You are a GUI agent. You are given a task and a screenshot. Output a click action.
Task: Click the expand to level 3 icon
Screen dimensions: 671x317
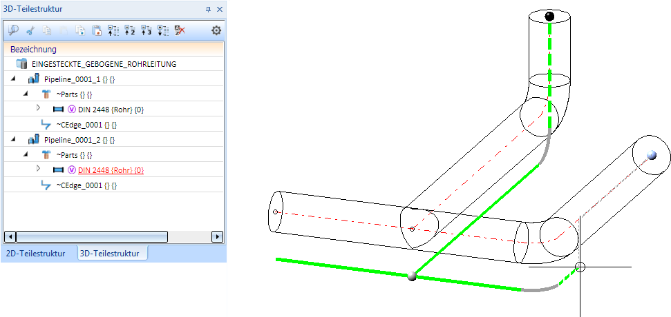147,30
